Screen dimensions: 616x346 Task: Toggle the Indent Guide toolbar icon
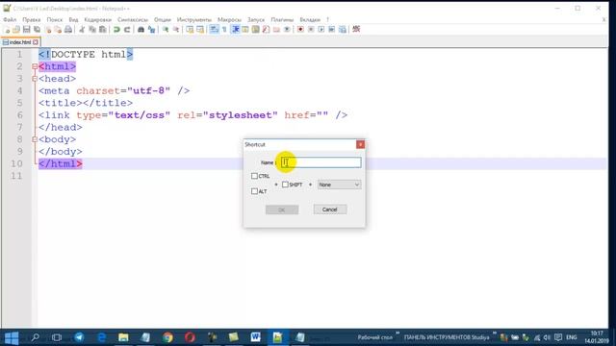click(235, 30)
